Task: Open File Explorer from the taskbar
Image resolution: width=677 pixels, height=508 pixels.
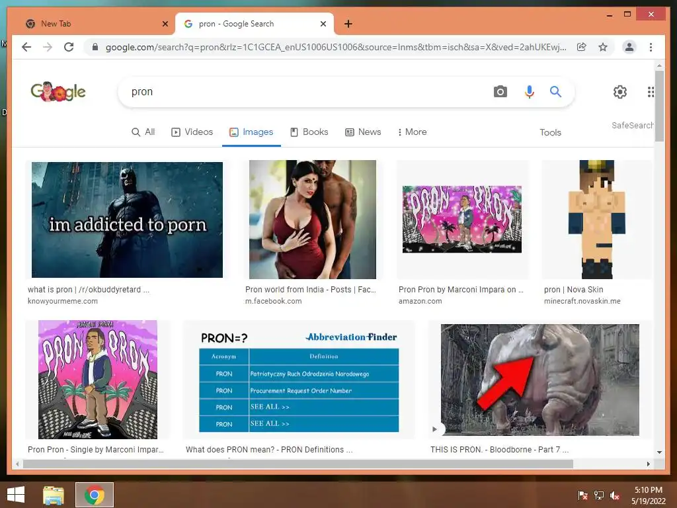Action: [54, 495]
